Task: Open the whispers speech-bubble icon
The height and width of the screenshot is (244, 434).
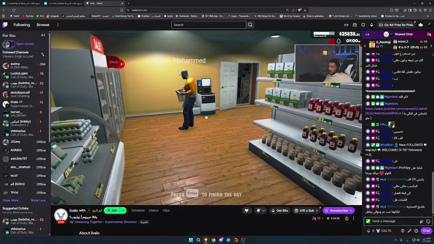Action: (363, 25)
